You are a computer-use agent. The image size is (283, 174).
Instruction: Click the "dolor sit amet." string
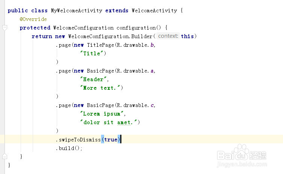pyautogui.click(x=109, y=123)
